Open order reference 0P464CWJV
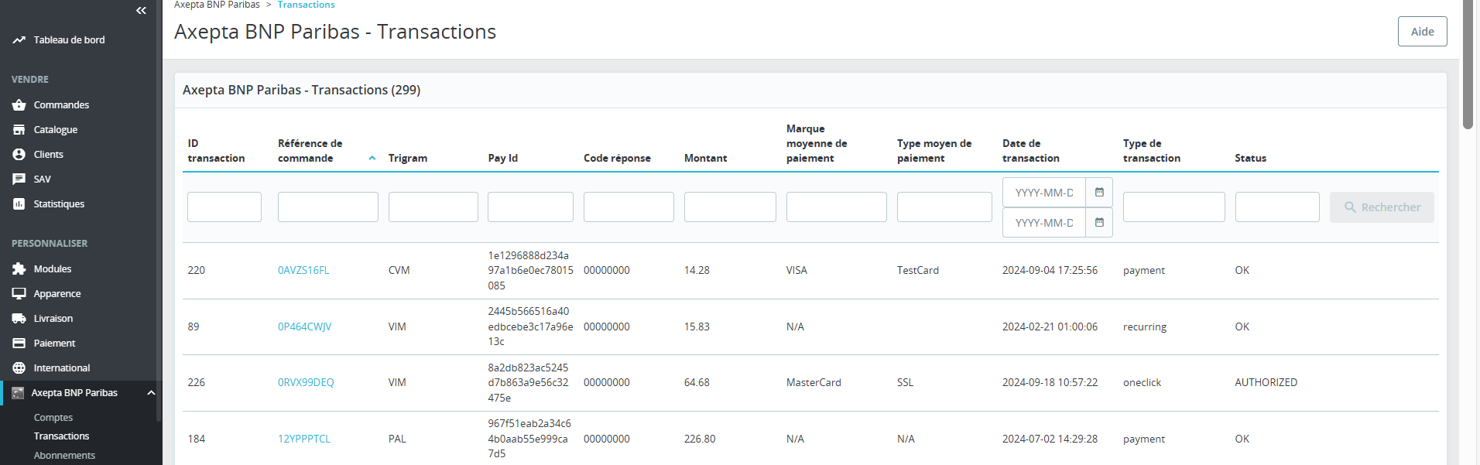The width and height of the screenshot is (1480, 465). coord(304,327)
